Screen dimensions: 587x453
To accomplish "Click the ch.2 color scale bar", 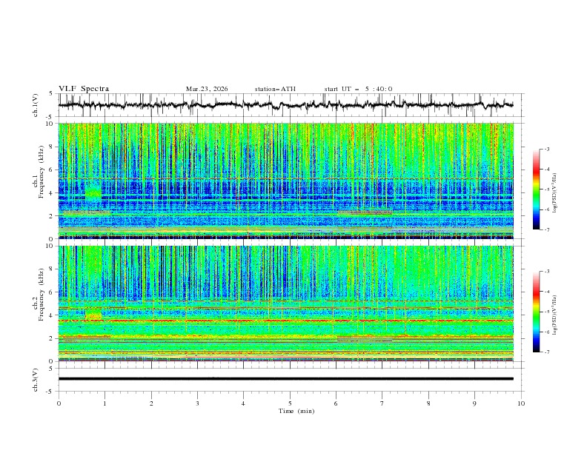I will [x=536, y=312].
